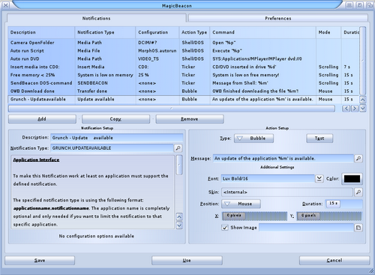This screenshot has width=375, height=275.
Task: Click file browse icon beside Show Image
Action: click(x=358, y=228)
